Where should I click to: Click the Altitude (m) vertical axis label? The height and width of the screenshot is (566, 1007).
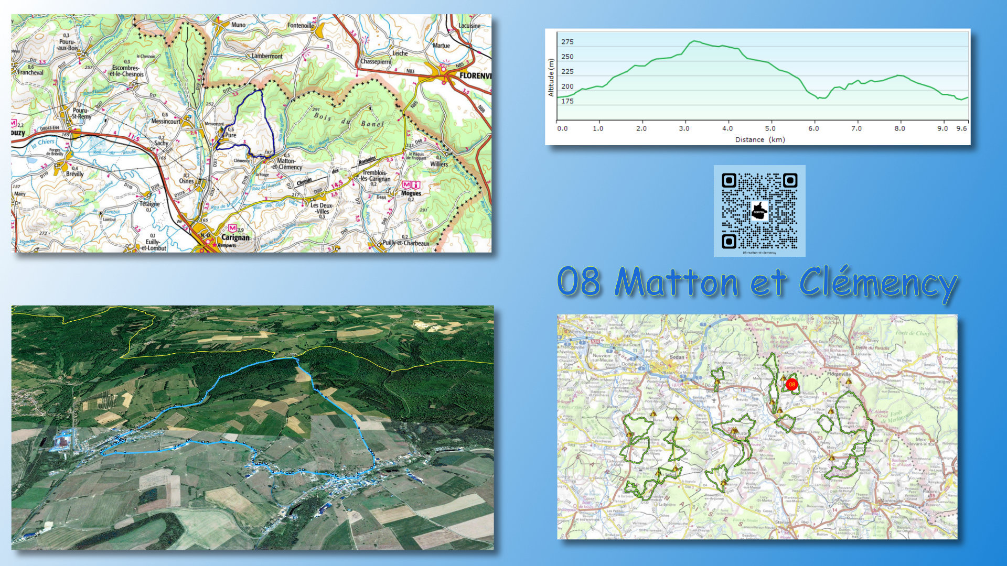coord(551,78)
